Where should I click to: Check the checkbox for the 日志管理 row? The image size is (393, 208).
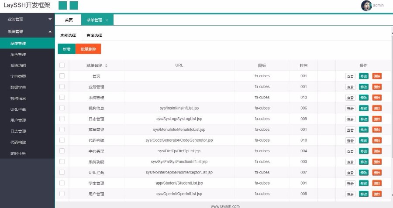62,119
